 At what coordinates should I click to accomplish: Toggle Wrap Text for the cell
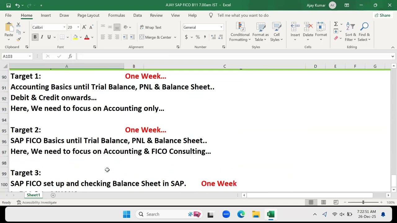(x=150, y=27)
